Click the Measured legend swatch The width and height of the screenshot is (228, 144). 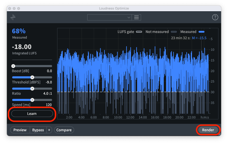click(x=202, y=32)
